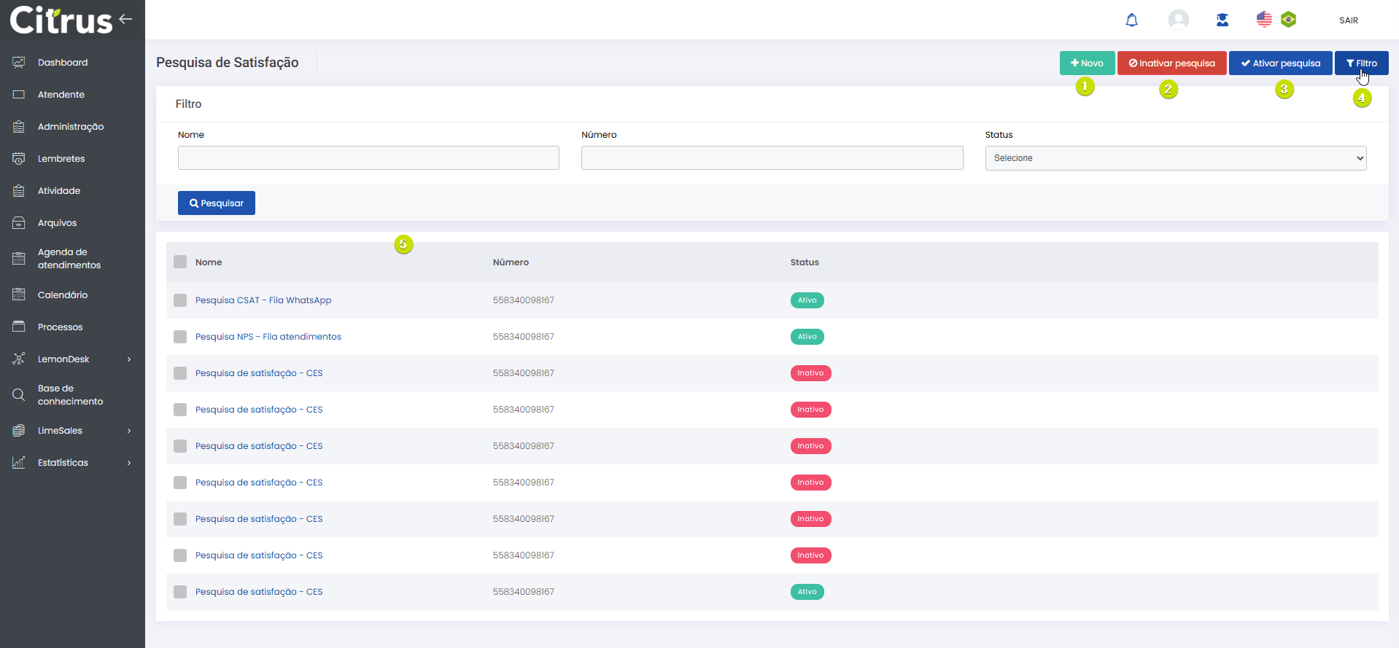
Task: Click the graduation cap help icon
Action: [x=1222, y=20]
